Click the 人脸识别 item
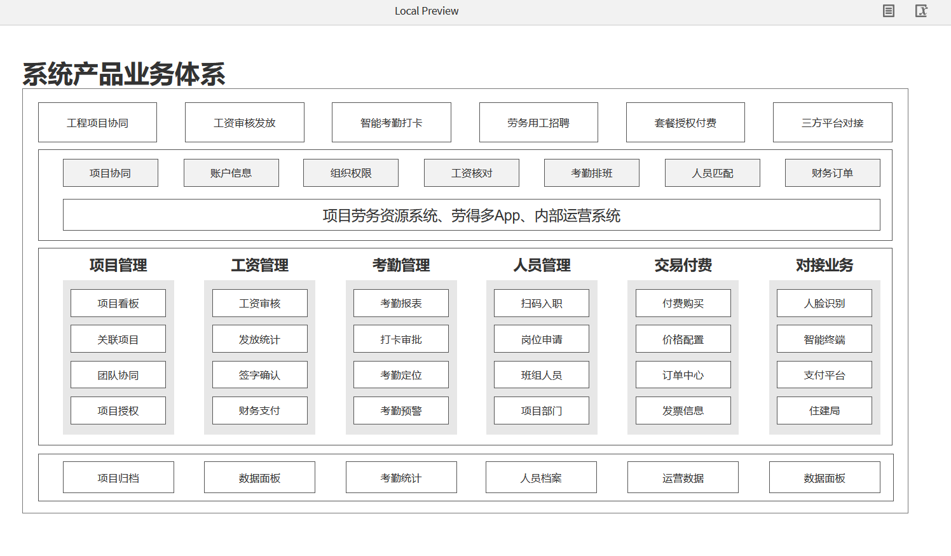The image size is (951, 556). pos(824,303)
